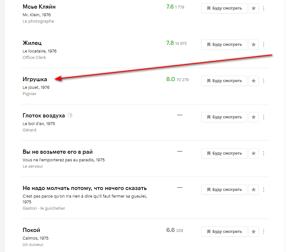
Task: Click star icon for Вы не возьмете его в рай
Action: [253, 153]
